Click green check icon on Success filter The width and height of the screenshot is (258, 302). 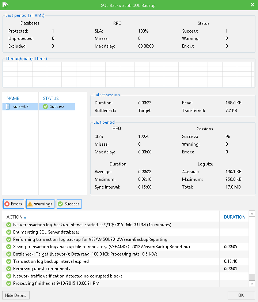point(60,204)
